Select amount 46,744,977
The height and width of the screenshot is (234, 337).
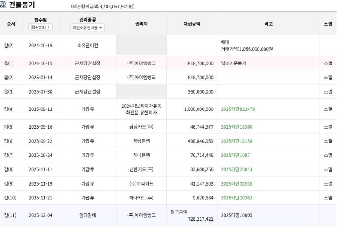(x=202, y=126)
